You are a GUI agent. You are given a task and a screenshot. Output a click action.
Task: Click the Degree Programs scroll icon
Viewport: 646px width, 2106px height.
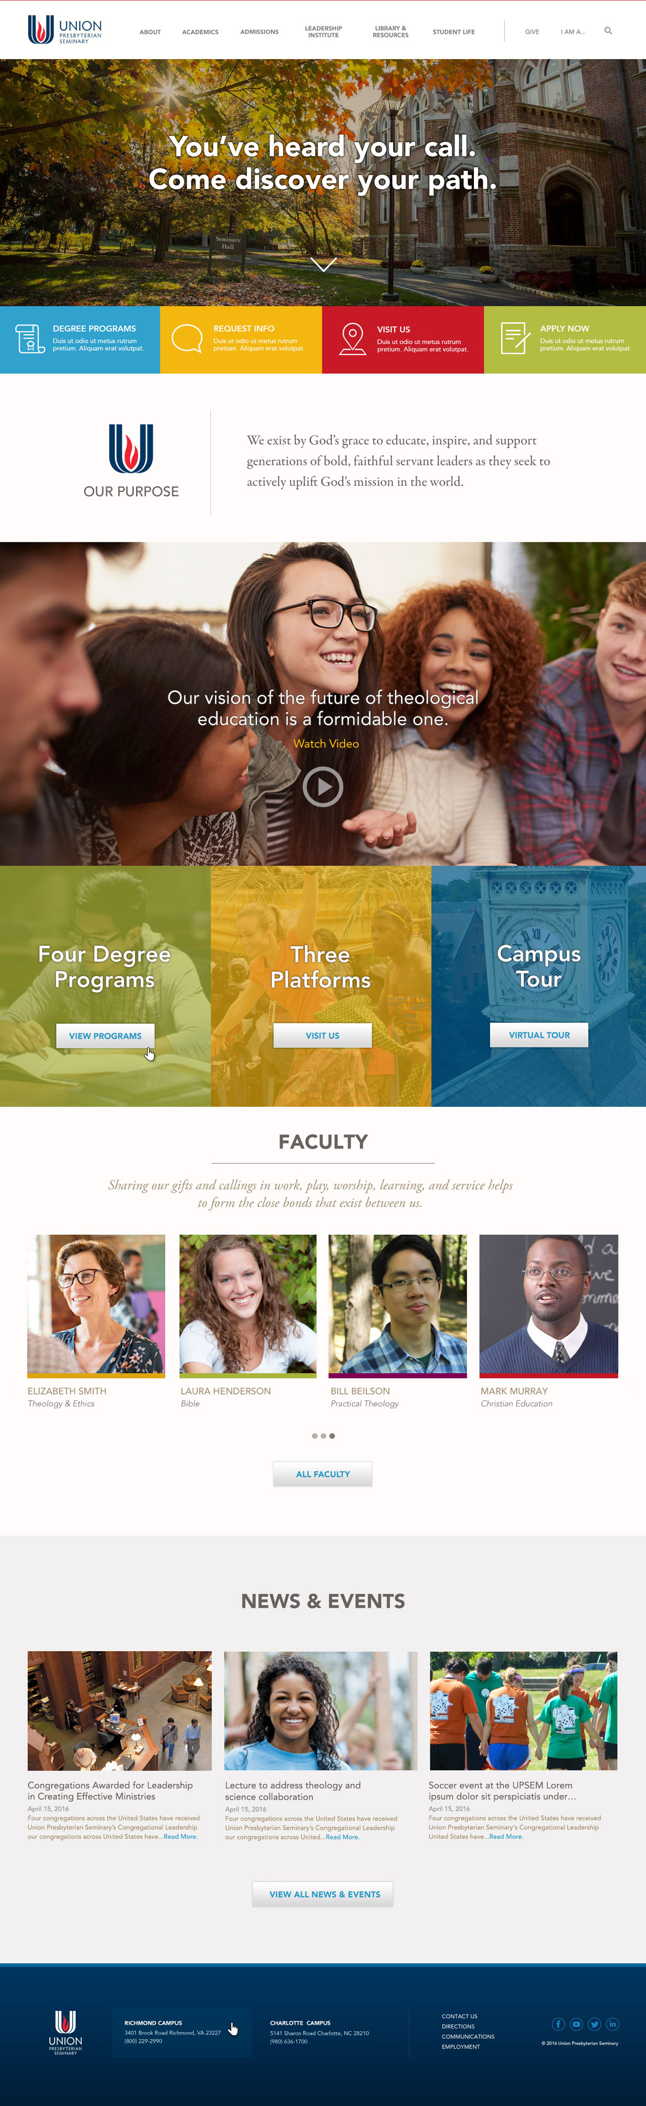pyautogui.click(x=29, y=338)
